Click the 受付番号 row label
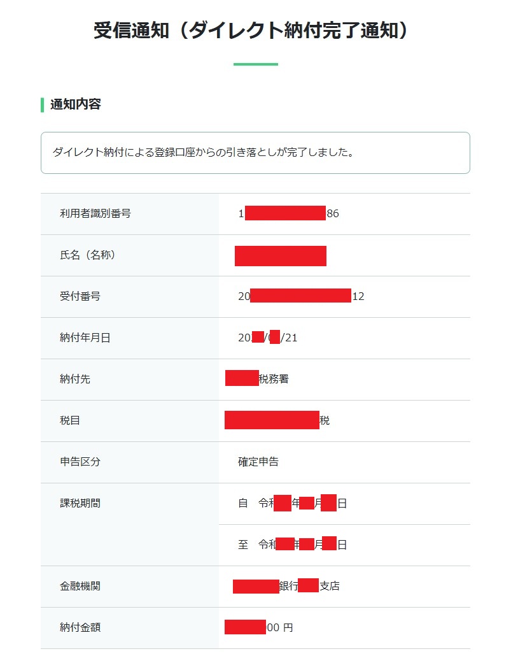The width and height of the screenshot is (518, 663). click(x=80, y=297)
